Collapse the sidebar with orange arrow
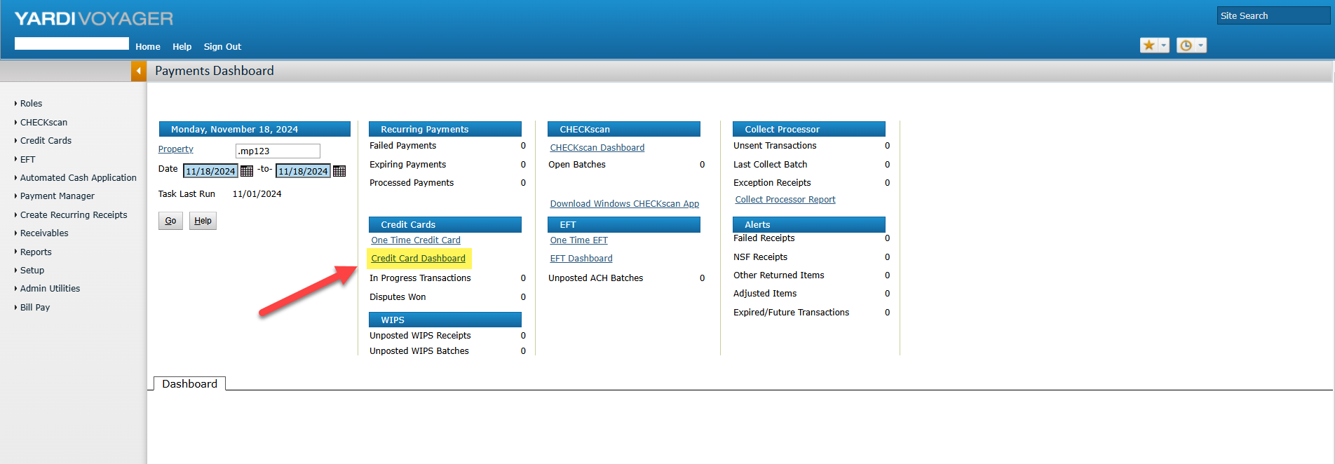The height and width of the screenshot is (464, 1335). pyautogui.click(x=139, y=71)
